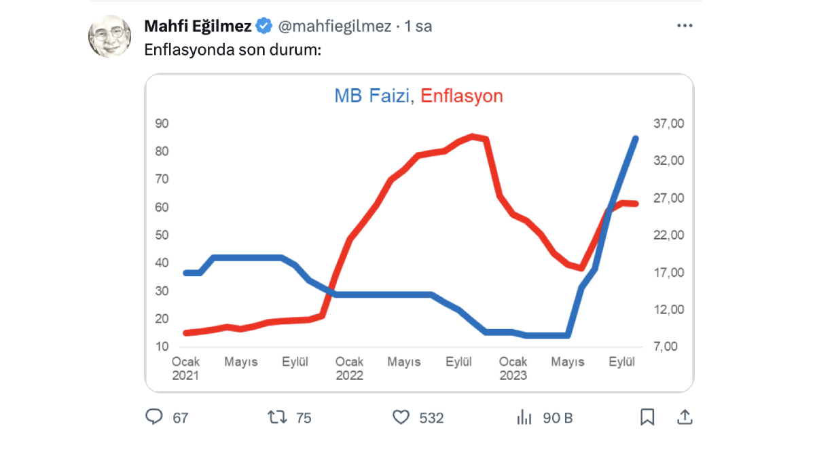
Task: Click the blue verified badge
Action: pyautogui.click(x=264, y=26)
